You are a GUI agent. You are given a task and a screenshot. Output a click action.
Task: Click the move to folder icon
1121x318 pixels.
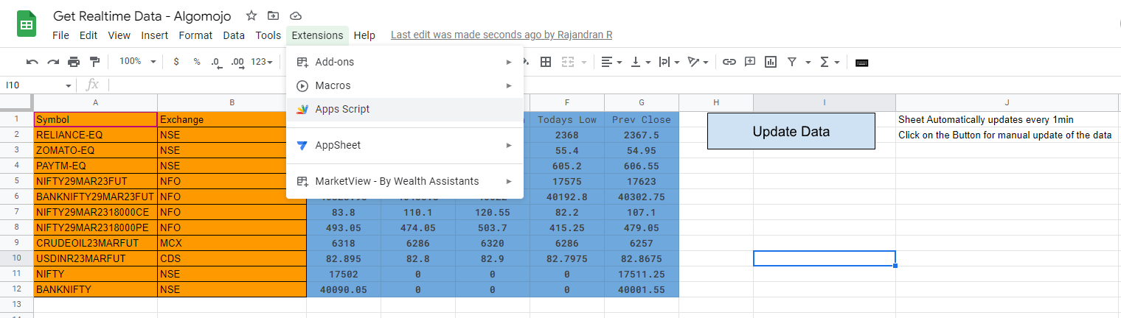pos(274,15)
